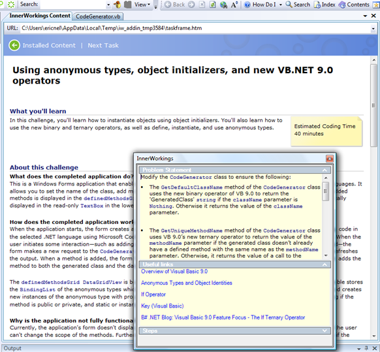Click the green back arrow beside Installed Content

point(14,45)
